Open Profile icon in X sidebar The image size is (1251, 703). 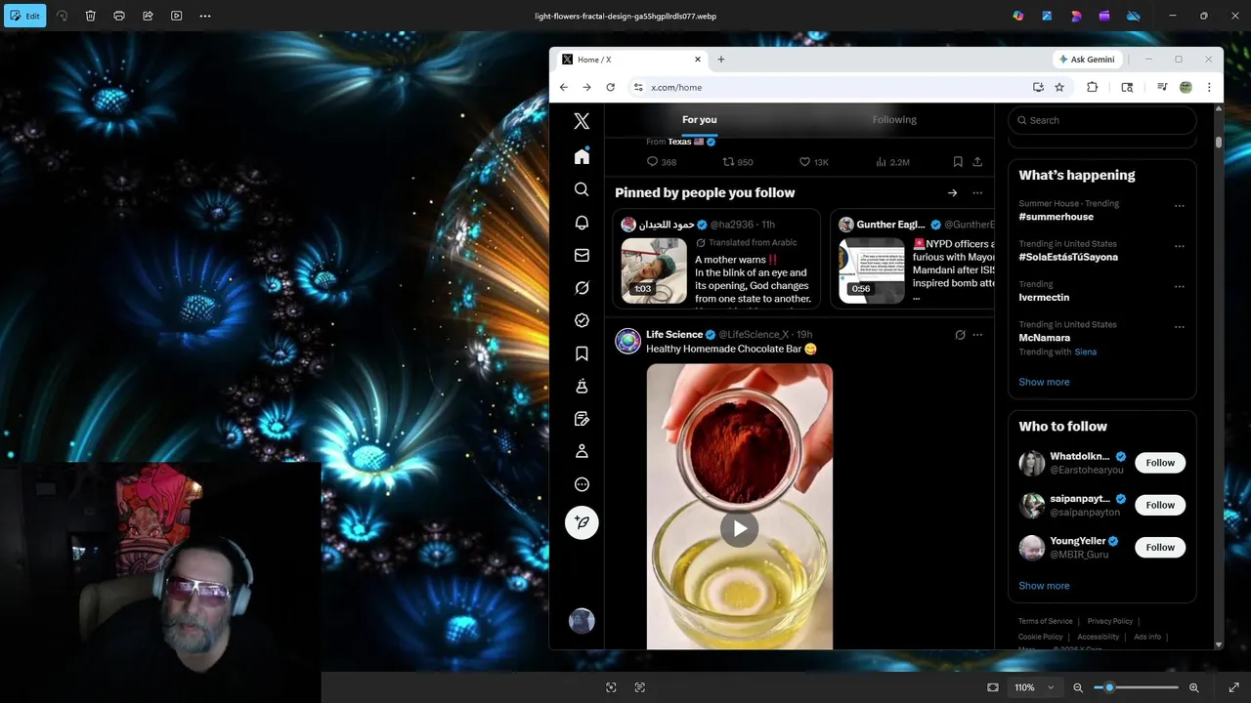pyautogui.click(x=582, y=451)
